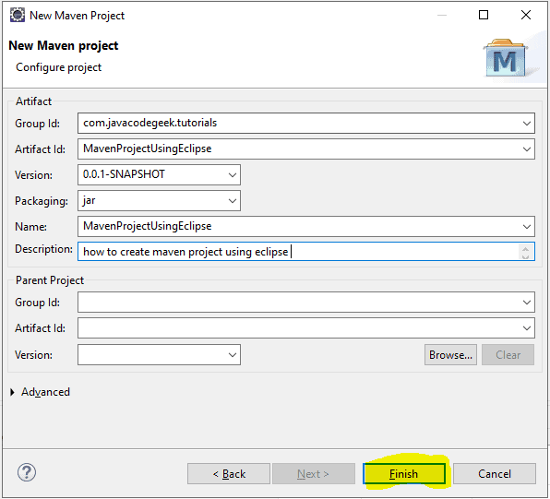Click the help question mark icon

[27, 472]
